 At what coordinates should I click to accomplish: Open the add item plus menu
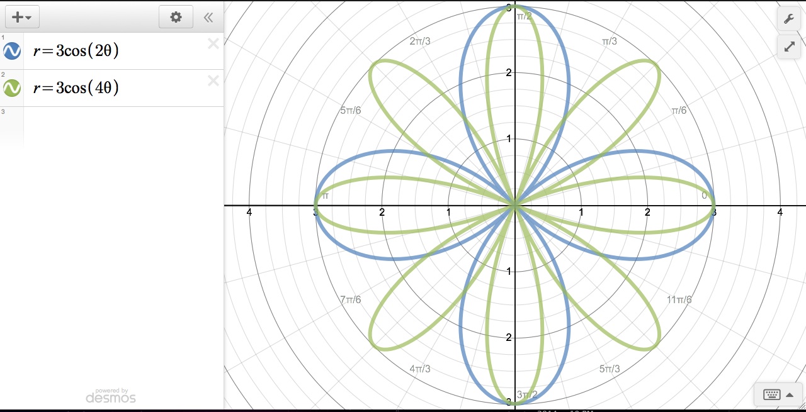22,17
